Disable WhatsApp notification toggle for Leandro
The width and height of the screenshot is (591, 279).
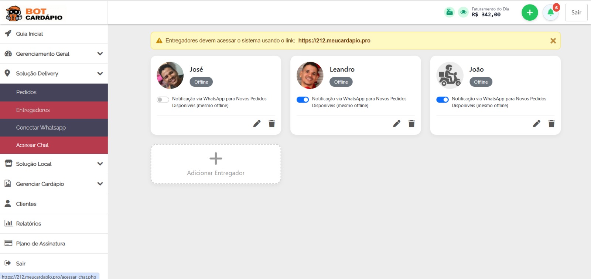pos(303,100)
